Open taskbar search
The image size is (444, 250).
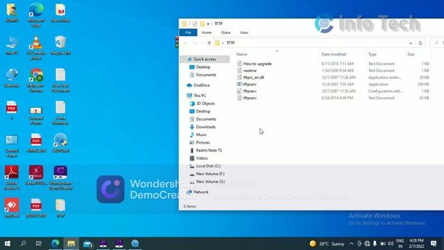[23, 244]
